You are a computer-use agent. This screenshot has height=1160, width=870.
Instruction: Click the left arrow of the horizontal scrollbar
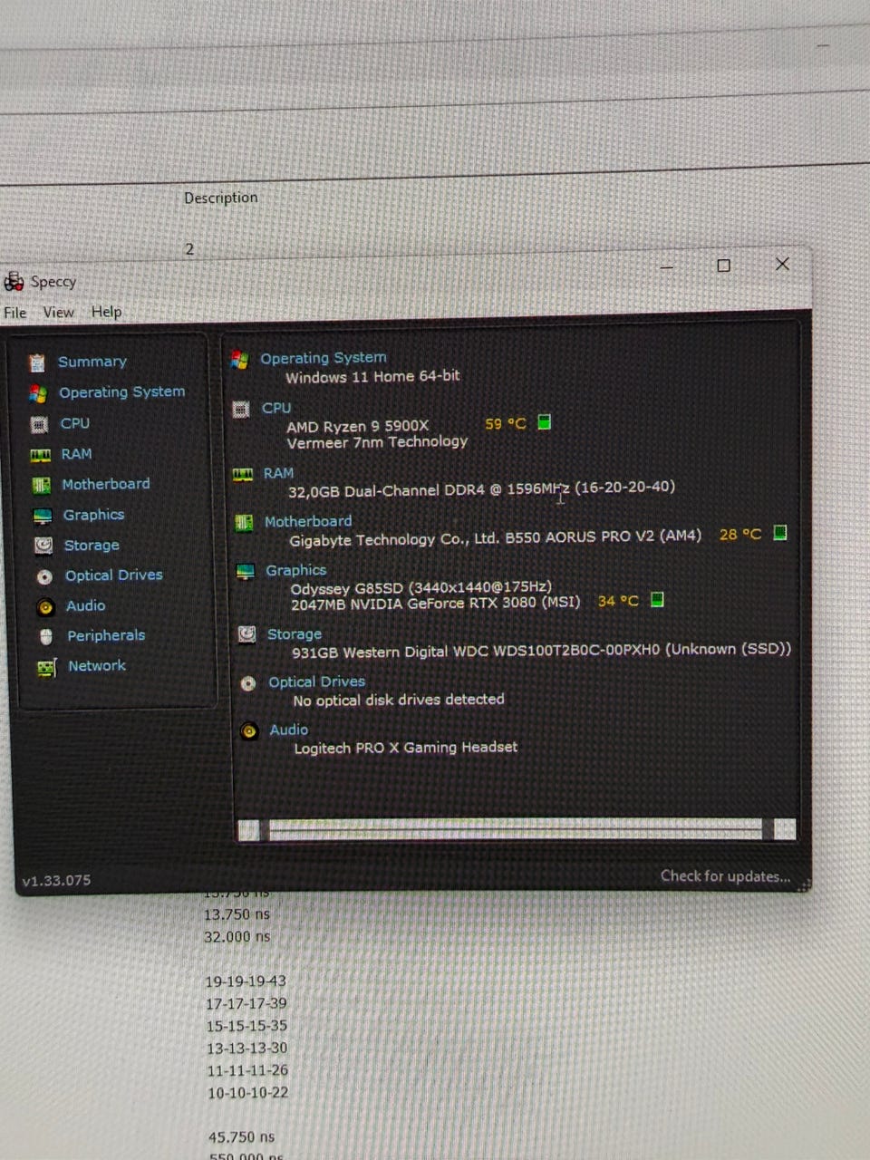click(249, 830)
